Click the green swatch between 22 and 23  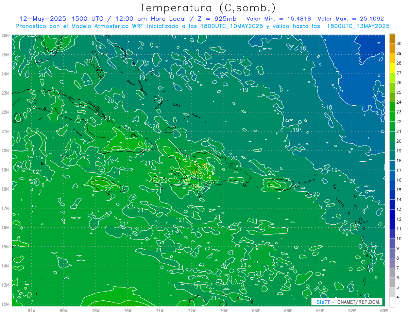[x=392, y=117]
